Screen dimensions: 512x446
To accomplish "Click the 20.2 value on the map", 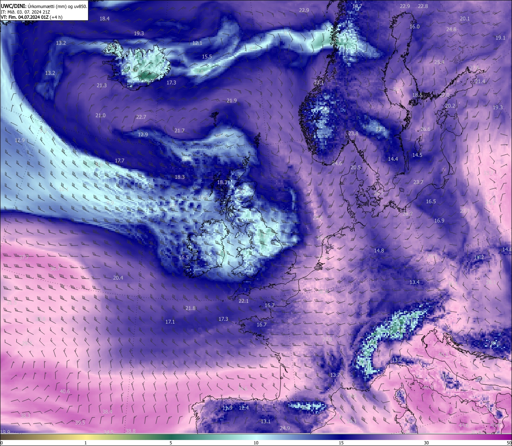I will point(450,106).
